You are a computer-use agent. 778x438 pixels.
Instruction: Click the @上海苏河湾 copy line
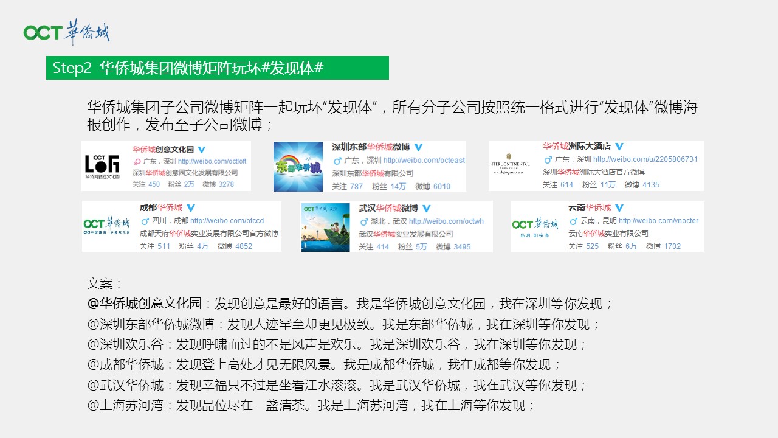(x=311, y=405)
